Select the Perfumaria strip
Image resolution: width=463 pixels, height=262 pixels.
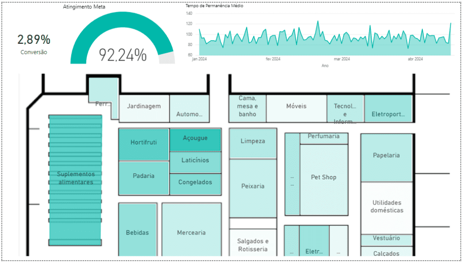click(324, 138)
